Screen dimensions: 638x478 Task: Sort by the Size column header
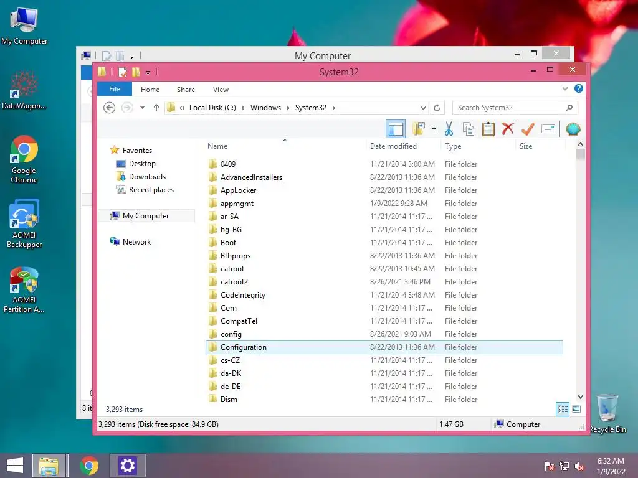pos(526,146)
